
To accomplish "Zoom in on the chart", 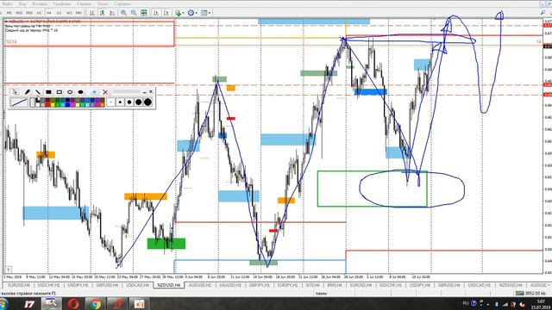I will pos(124,13).
